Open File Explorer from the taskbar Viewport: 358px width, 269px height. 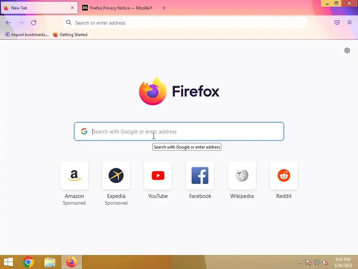coord(50,262)
